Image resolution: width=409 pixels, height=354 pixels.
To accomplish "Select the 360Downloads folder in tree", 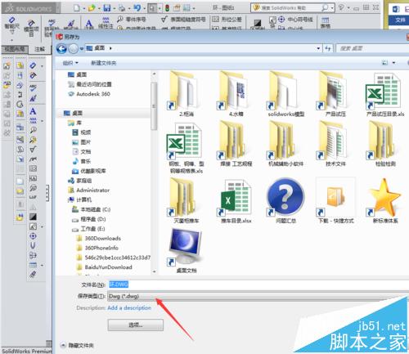I will point(98,239).
